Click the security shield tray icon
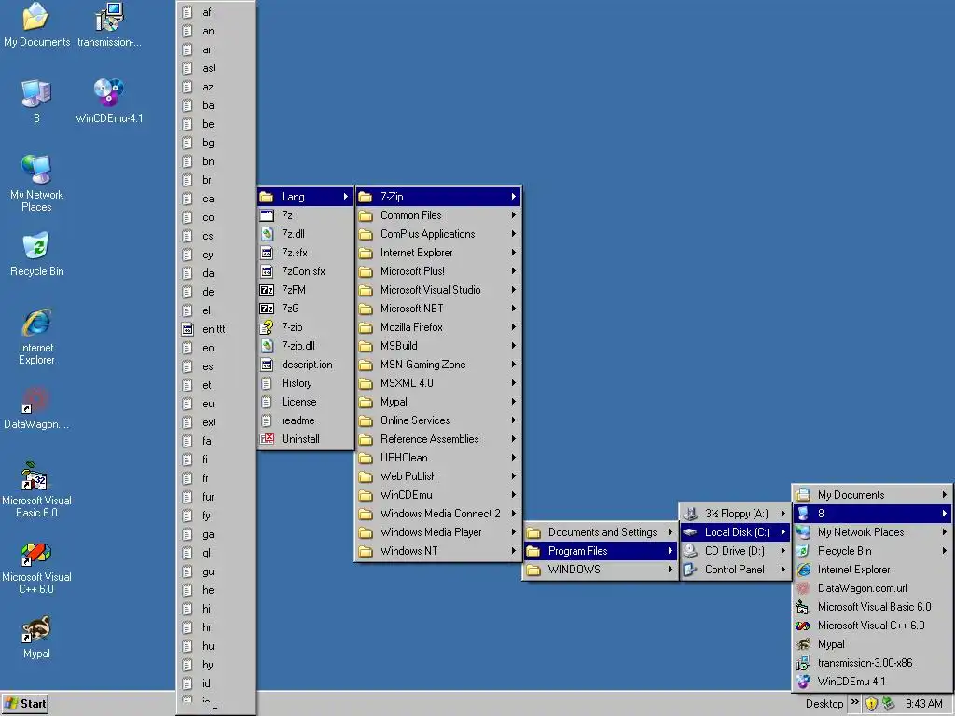Screen dimensions: 955x716 872,704
